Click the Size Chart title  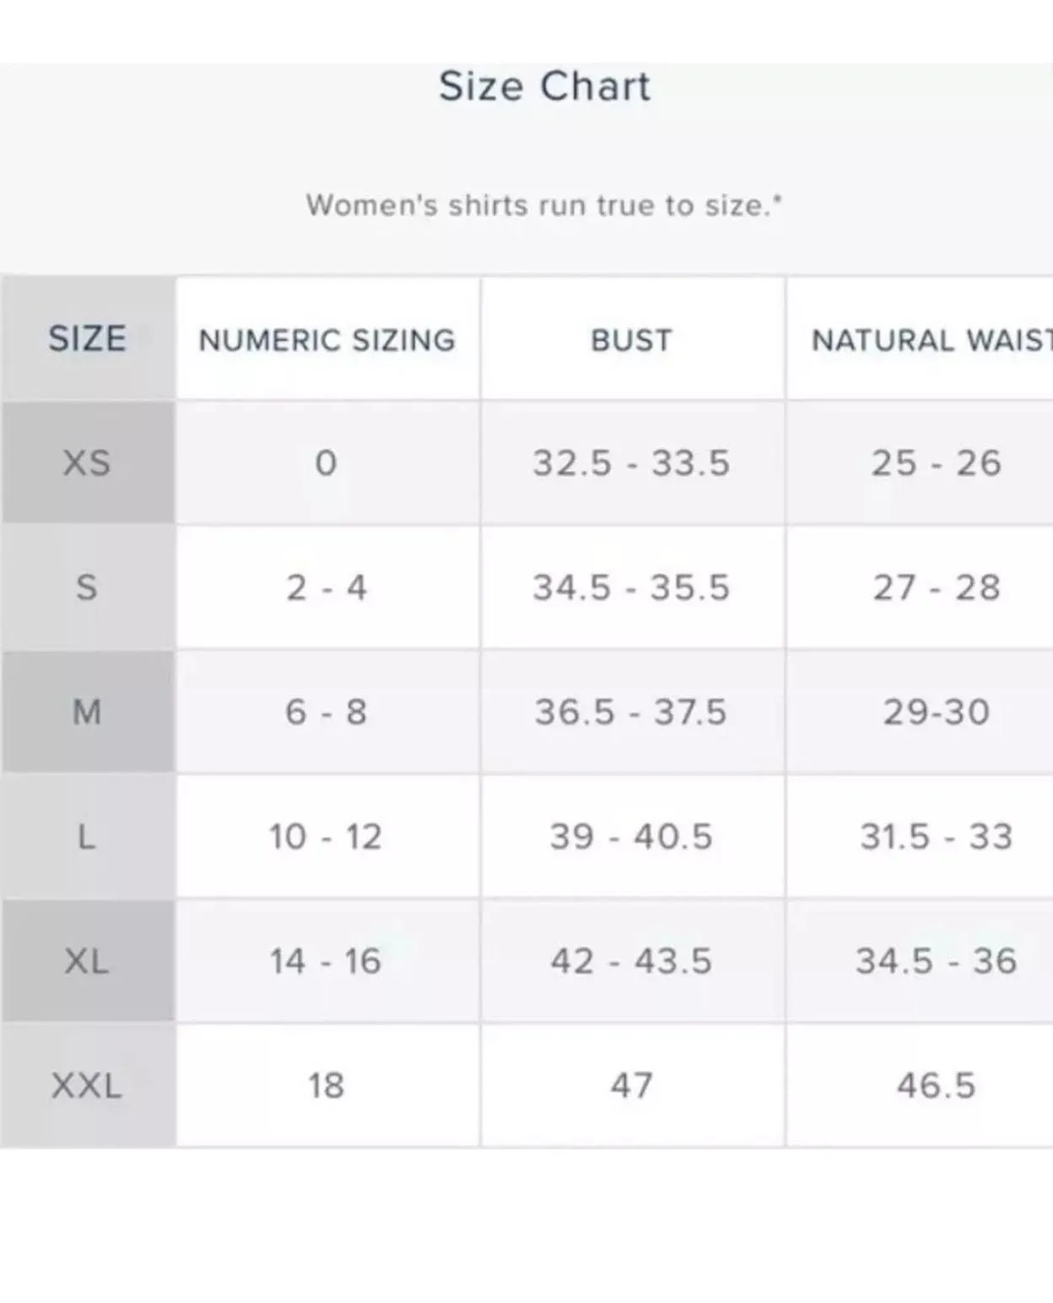[x=544, y=86]
